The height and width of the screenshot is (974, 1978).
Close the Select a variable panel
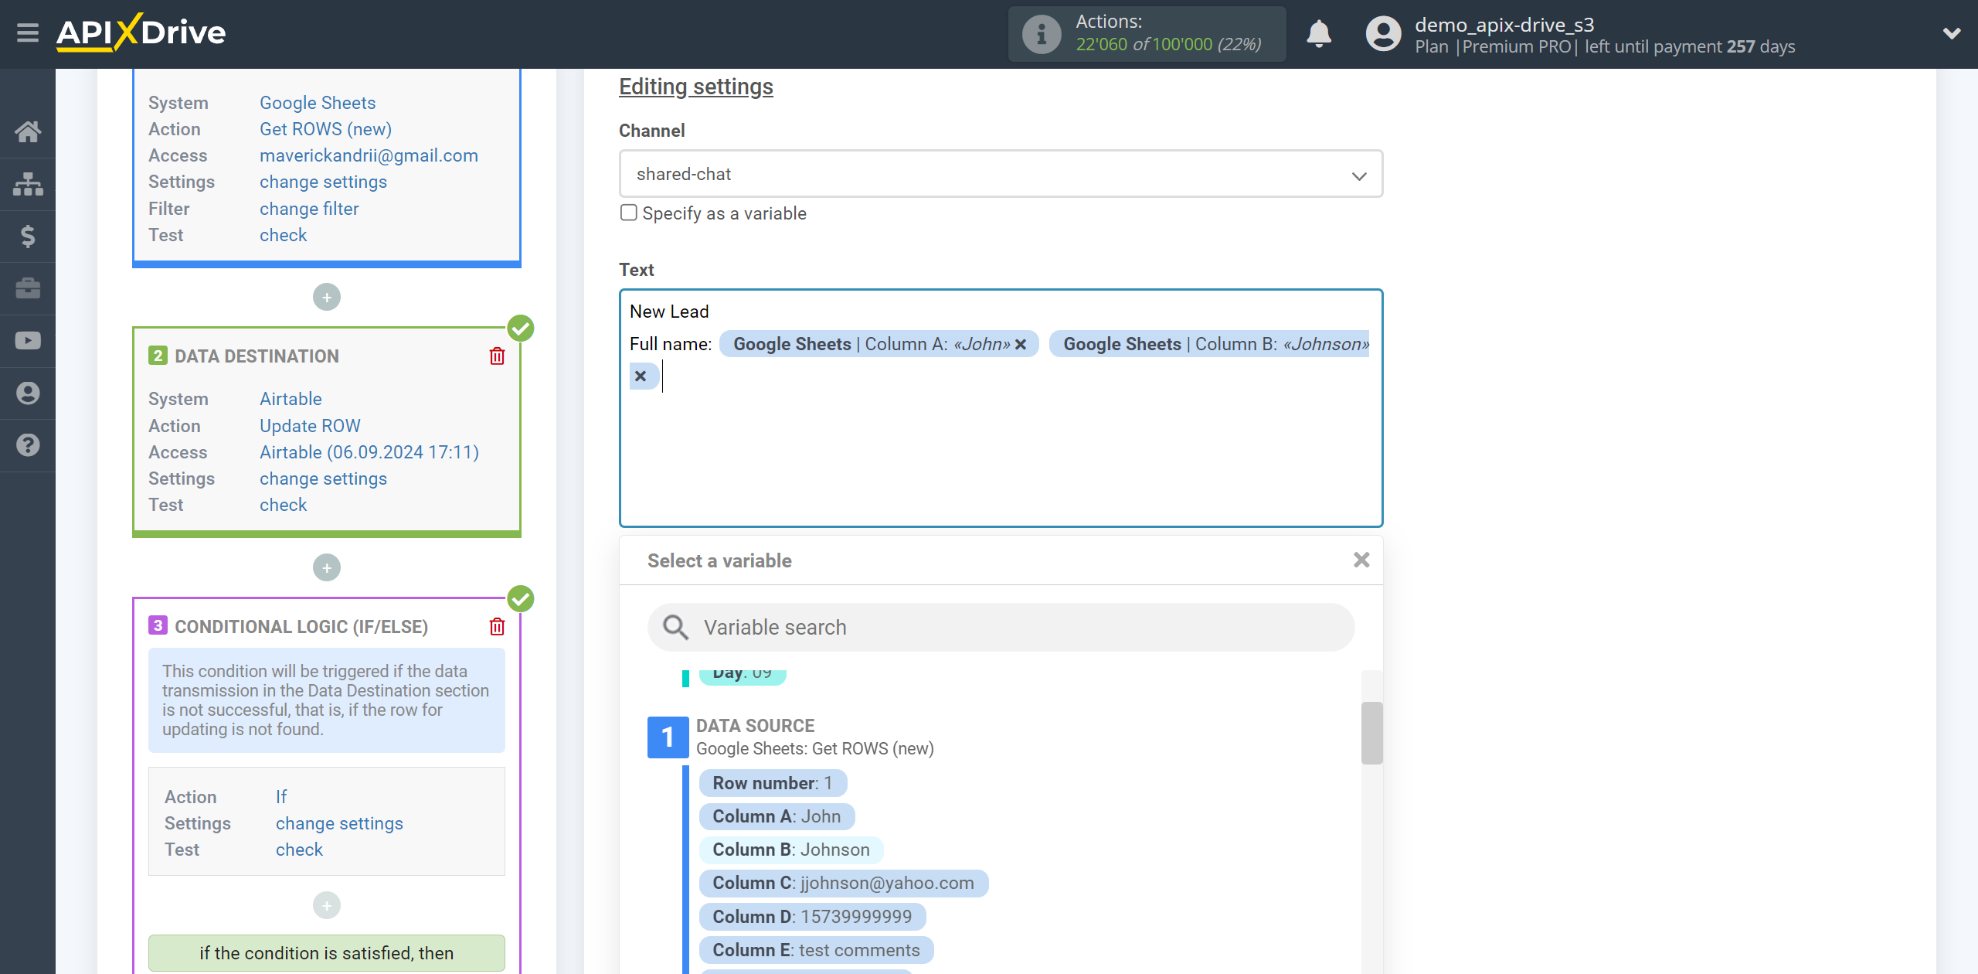pyautogui.click(x=1361, y=560)
